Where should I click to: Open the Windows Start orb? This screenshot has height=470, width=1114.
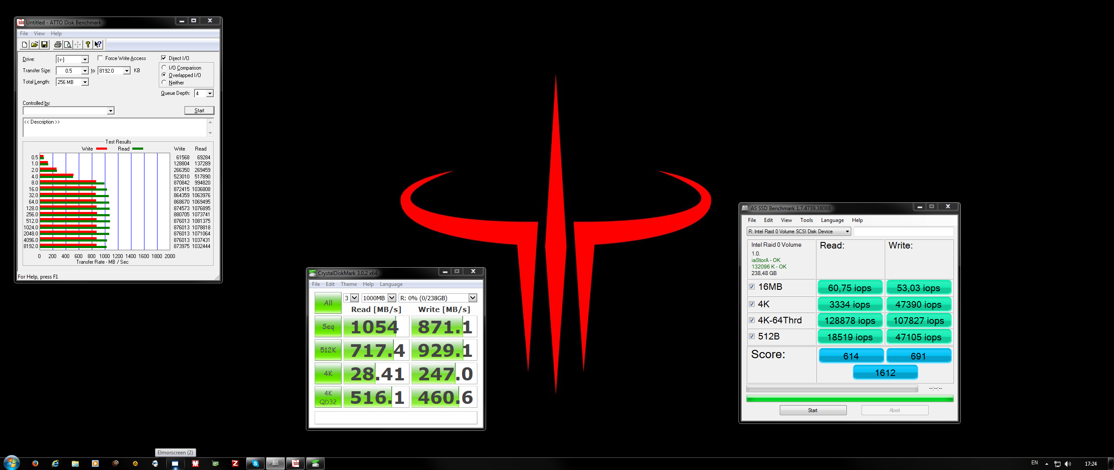click(x=12, y=463)
